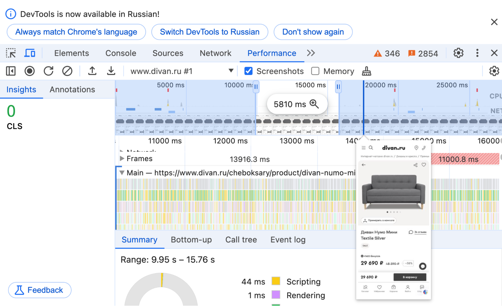
Task: Select the Performance tab
Action: click(272, 53)
